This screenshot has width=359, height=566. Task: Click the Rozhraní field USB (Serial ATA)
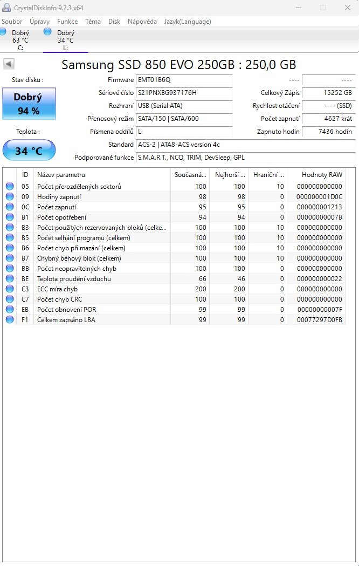[x=184, y=106]
